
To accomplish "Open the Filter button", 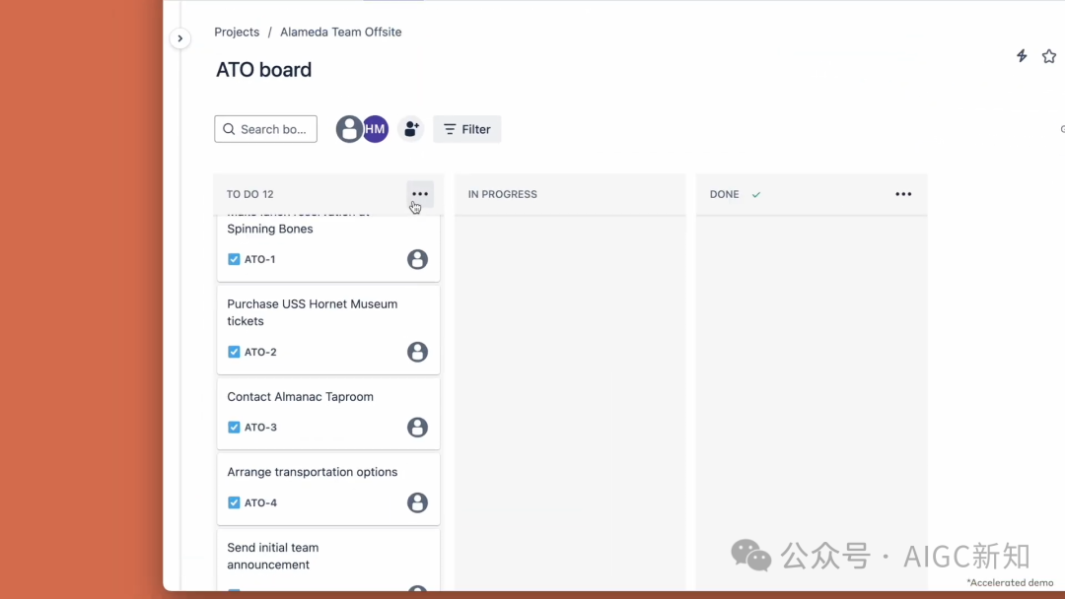I will [467, 129].
